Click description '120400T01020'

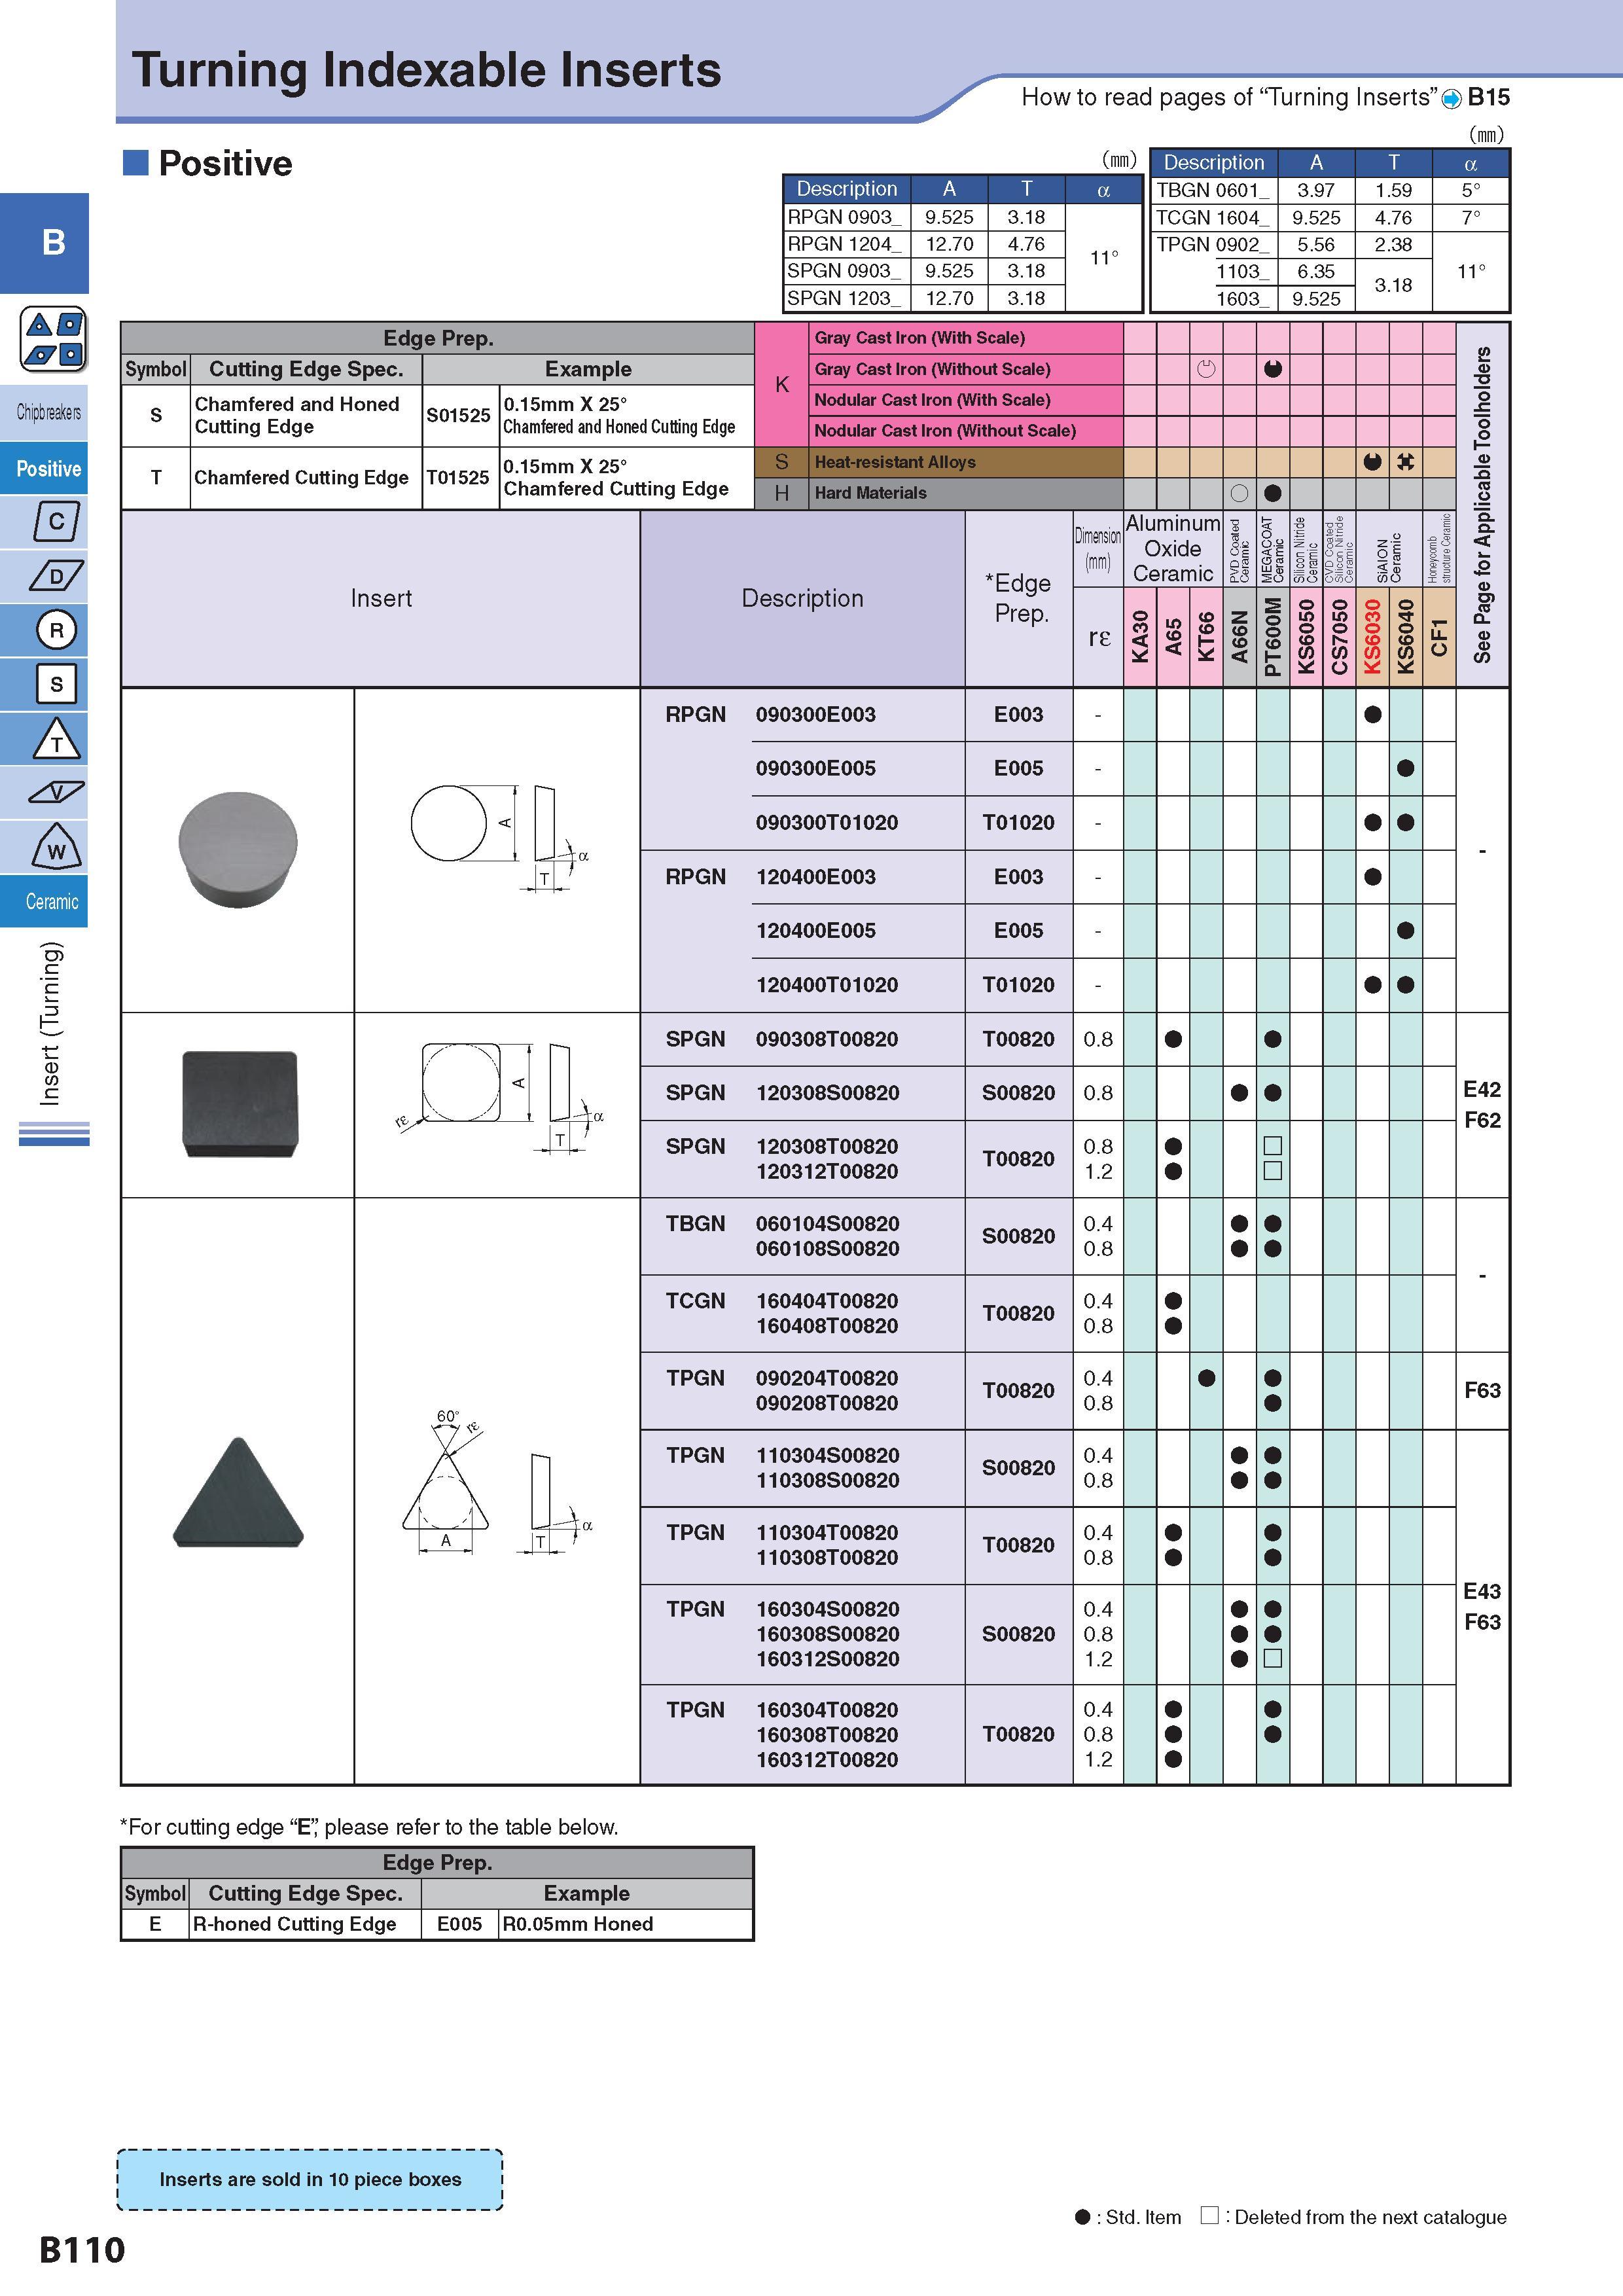tap(827, 985)
